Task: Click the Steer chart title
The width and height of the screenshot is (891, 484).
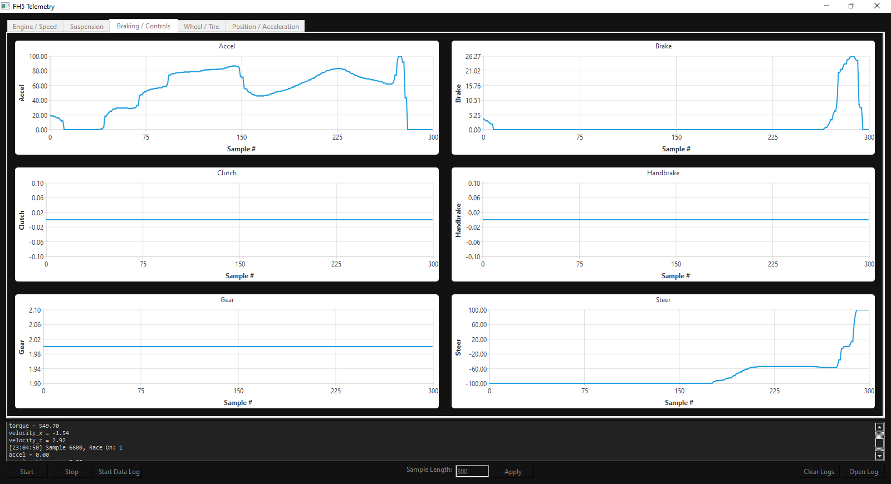Action: 663,300
